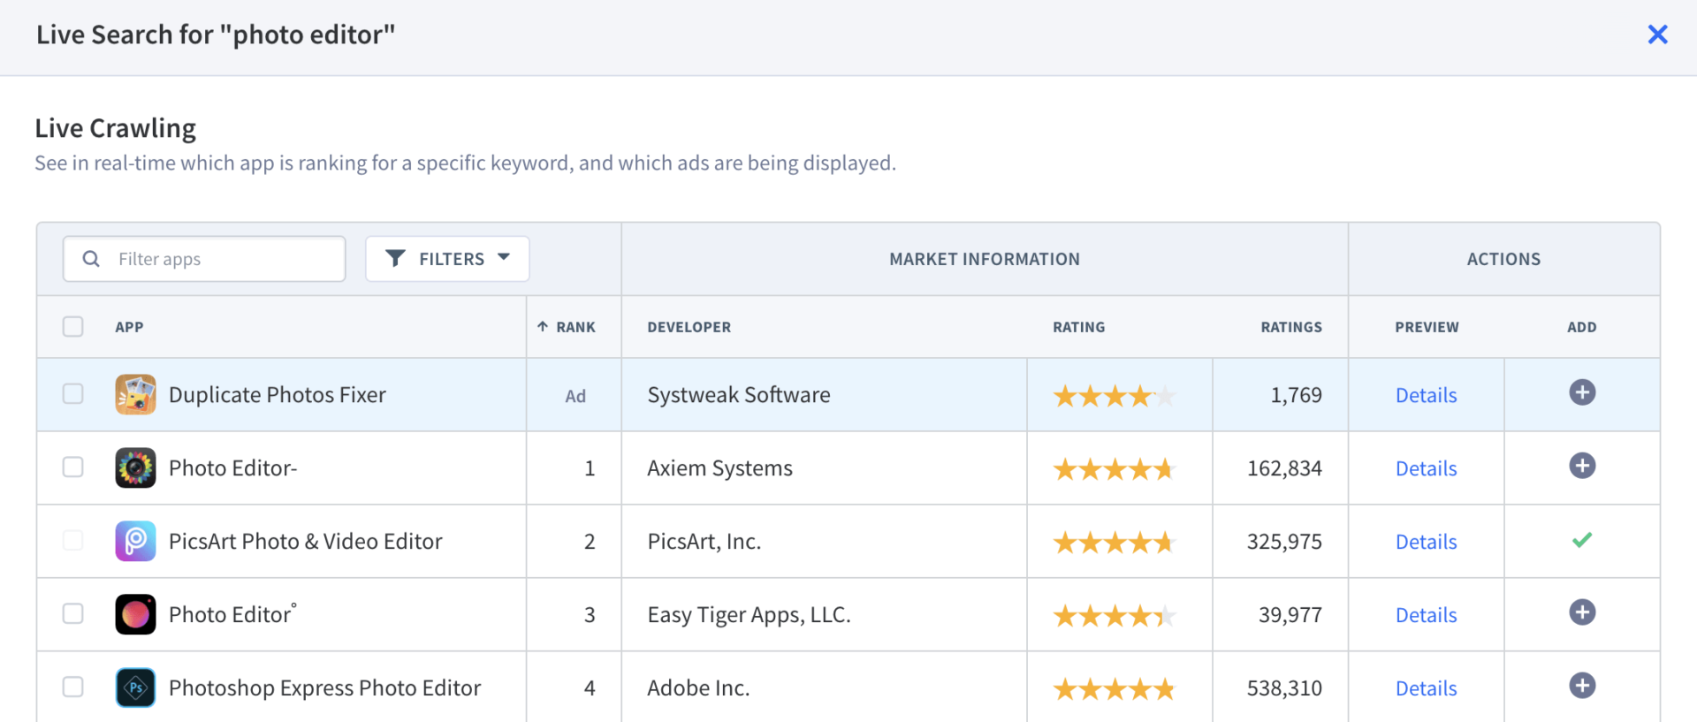The image size is (1697, 722).
Task: Click the RATING column header
Action: [1078, 327]
